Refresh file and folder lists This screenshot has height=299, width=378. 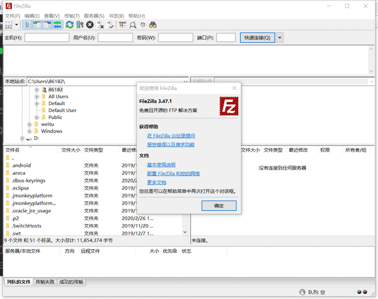pyautogui.click(x=70, y=25)
